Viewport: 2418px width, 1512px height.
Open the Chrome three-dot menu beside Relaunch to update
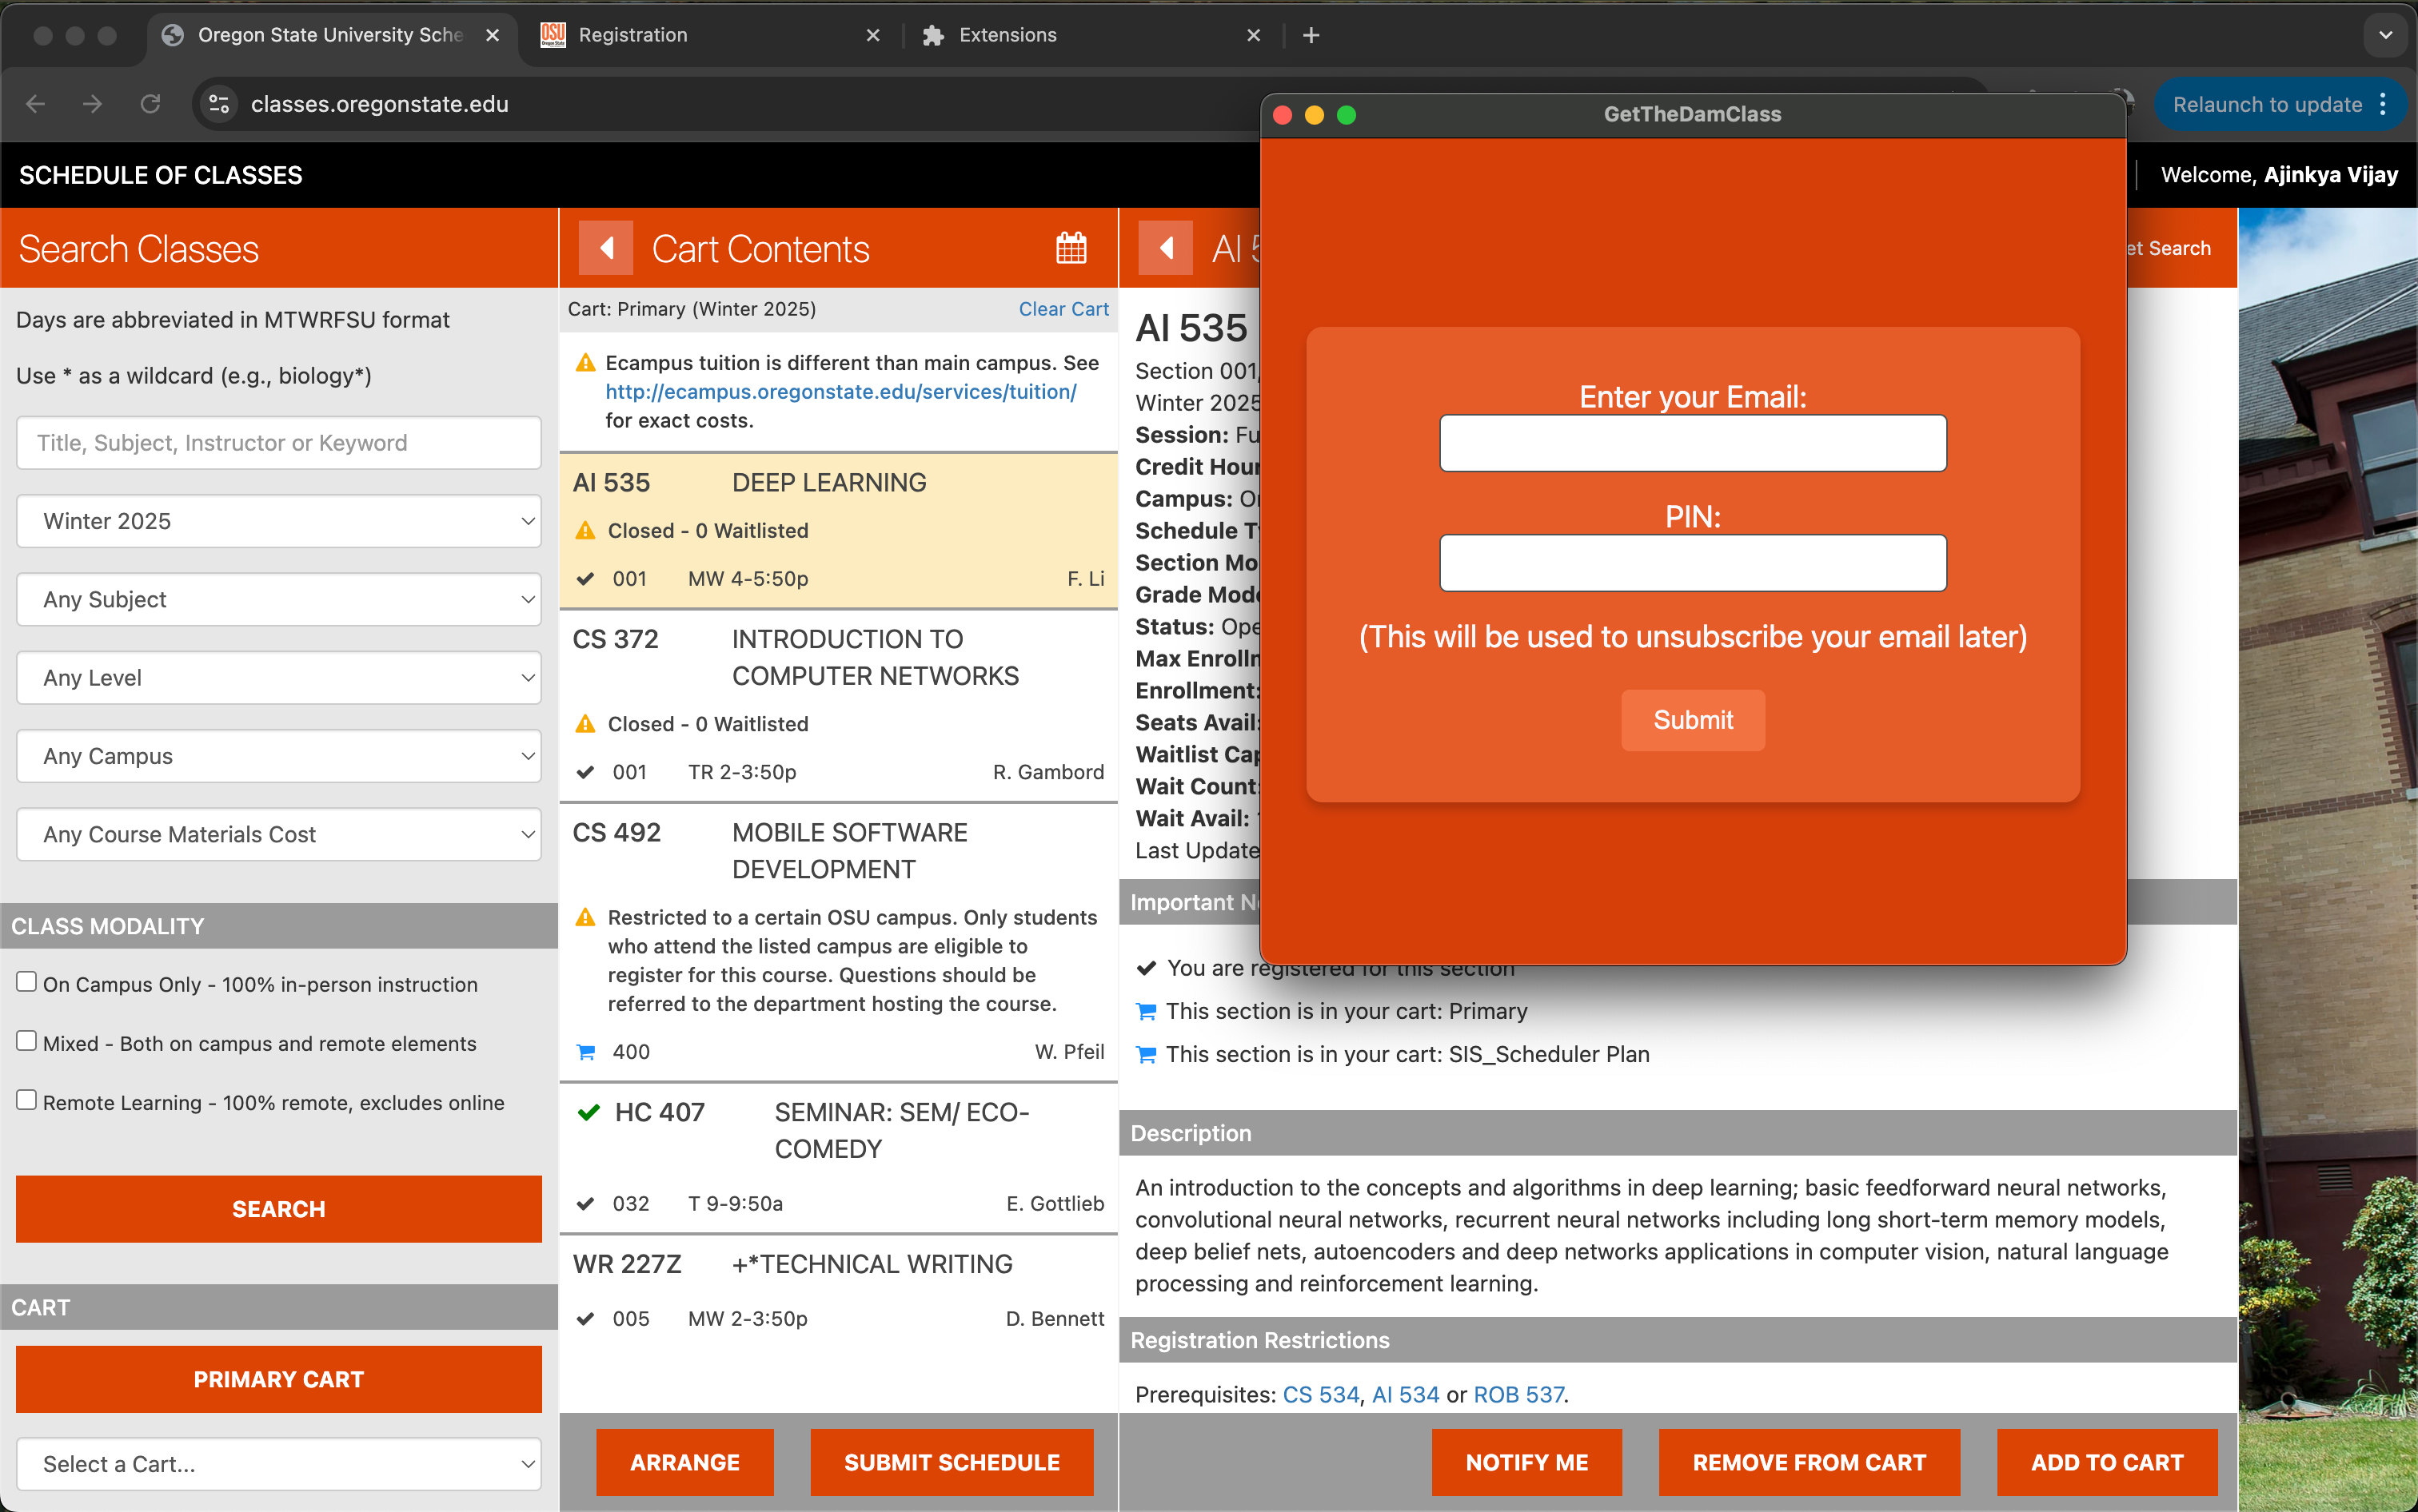point(2383,104)
